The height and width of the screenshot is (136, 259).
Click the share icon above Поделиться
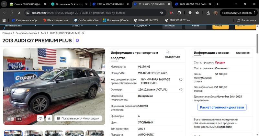[x=167, y=52]
